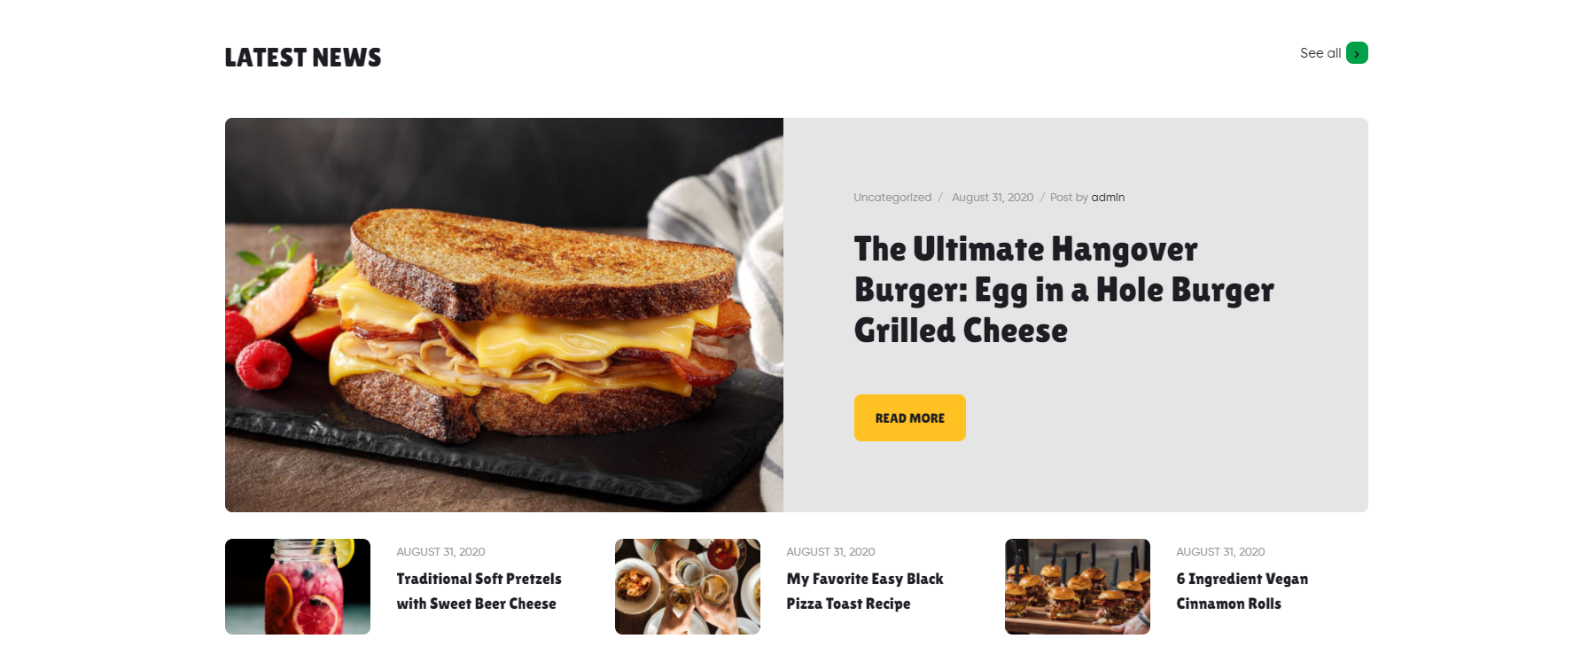Click the admin author link
This screenshot has height=662, width=1573.
click(1108, 198)
